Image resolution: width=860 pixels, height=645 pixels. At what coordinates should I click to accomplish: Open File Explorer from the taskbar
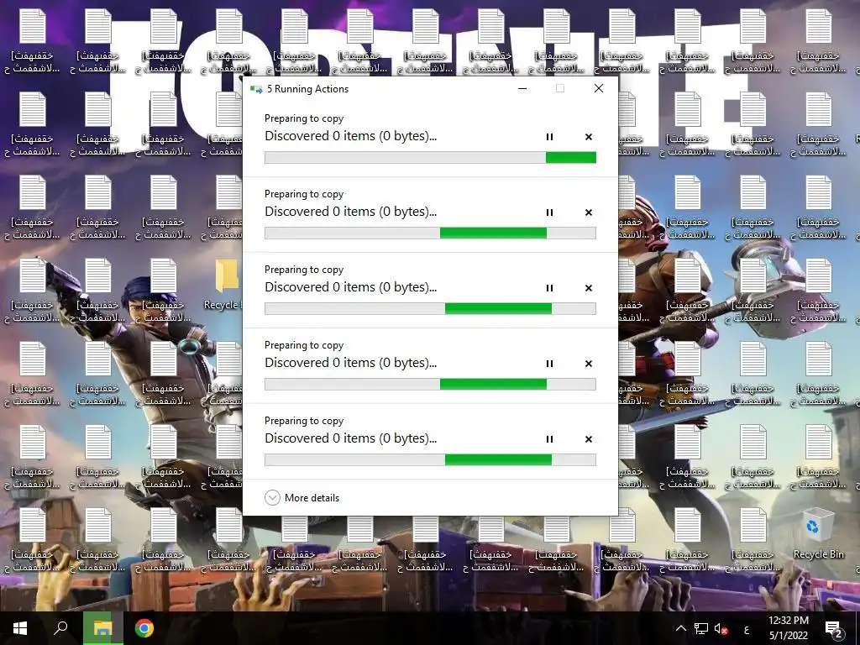pos(102,628)
